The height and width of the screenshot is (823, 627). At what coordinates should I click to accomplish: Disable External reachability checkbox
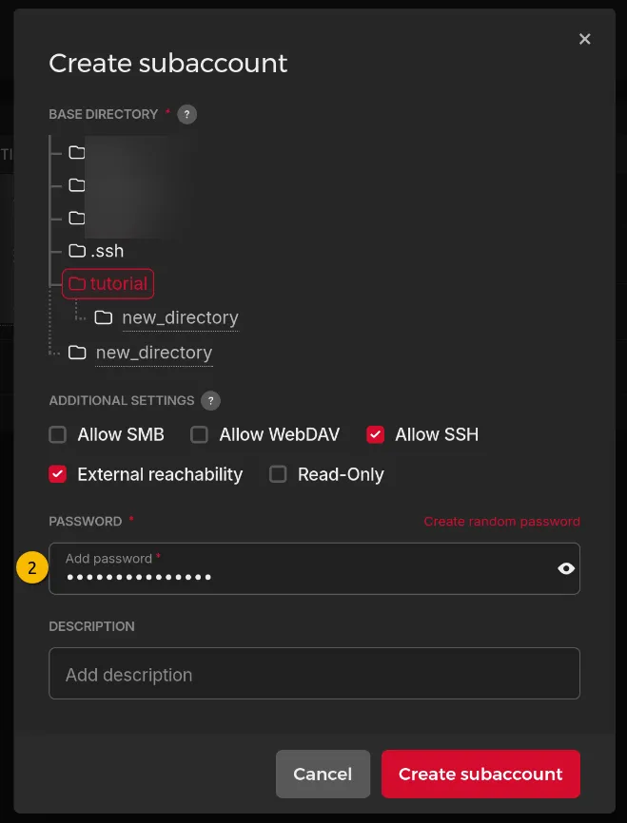click(58, 474)
